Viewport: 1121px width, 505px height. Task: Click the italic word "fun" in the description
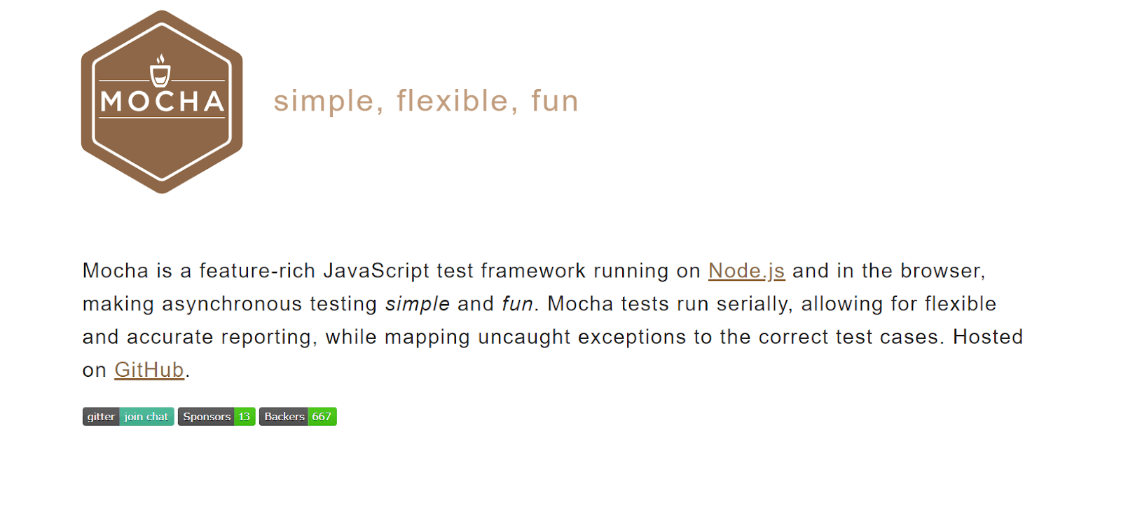click(x=517, y=304)
